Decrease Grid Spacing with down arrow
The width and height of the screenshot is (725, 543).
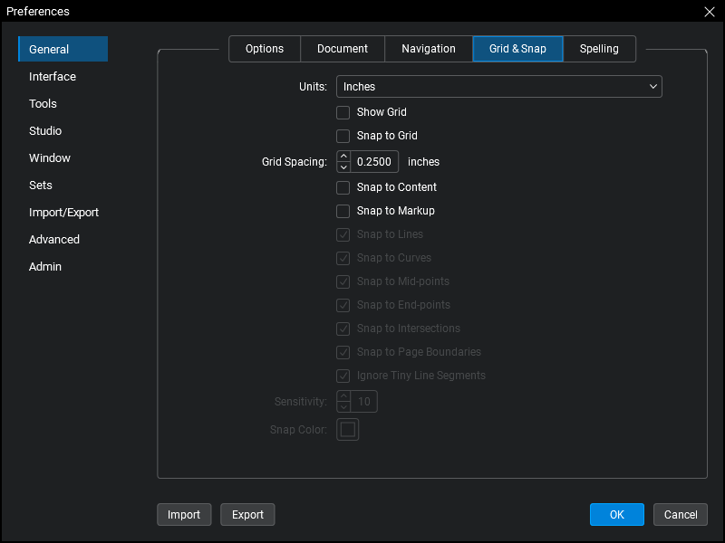(x=343, y=167)
